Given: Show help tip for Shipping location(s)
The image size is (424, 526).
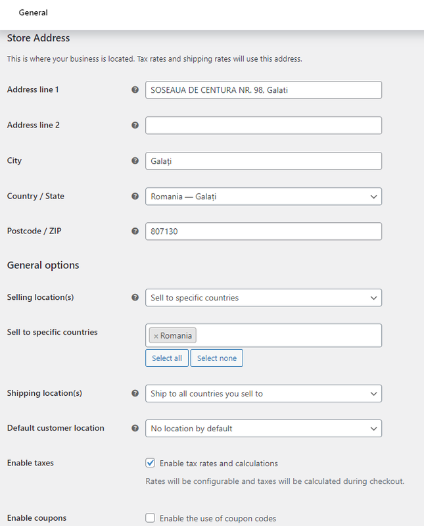Looking at the screenshot, I should coord(135,393).
